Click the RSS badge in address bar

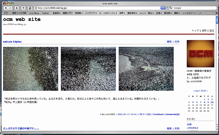pos(163,8)
